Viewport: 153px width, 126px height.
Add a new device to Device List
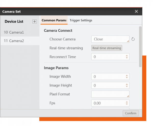coord(34,22)
